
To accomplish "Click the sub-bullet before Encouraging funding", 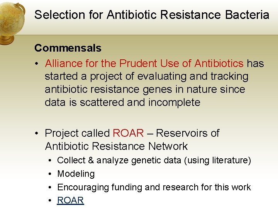I will [x=50, y=187].
